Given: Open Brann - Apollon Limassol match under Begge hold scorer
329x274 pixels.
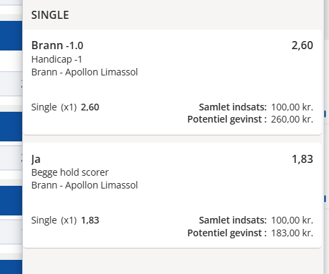Looking at the screenshot, I should pyautogui.click(x=85, y=185).
